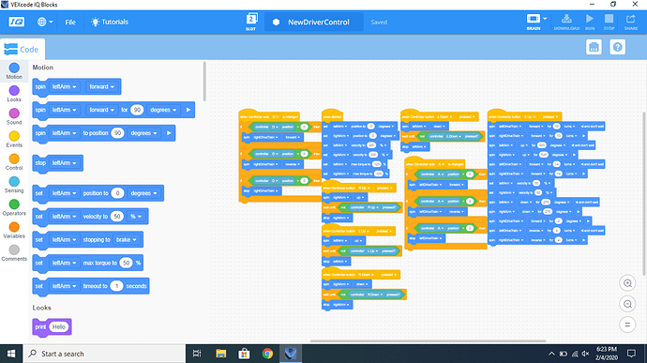Open leftArm dropdown in stop block
The image size is (647, 363).
tap(64, 163)
